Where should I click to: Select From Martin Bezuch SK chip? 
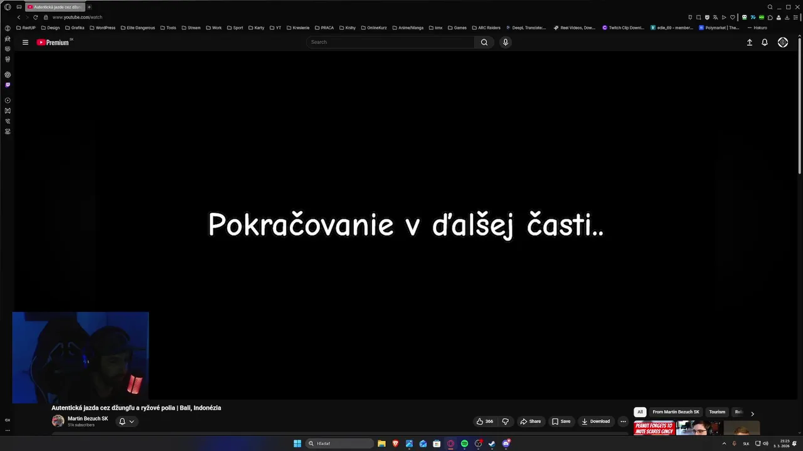(x=676, y=412)
